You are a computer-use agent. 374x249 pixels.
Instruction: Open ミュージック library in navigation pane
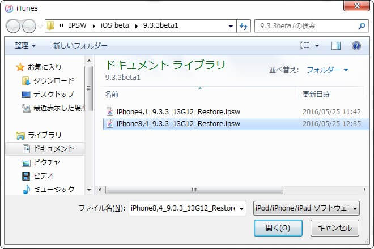tap(54, 190)
